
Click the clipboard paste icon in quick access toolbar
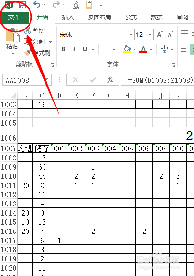tap(89, 5)
